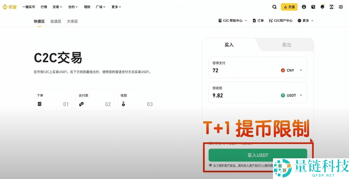Click the 订单 document icon
The height and width of the screenshot is (179, 349).
(x=254, y=21)
